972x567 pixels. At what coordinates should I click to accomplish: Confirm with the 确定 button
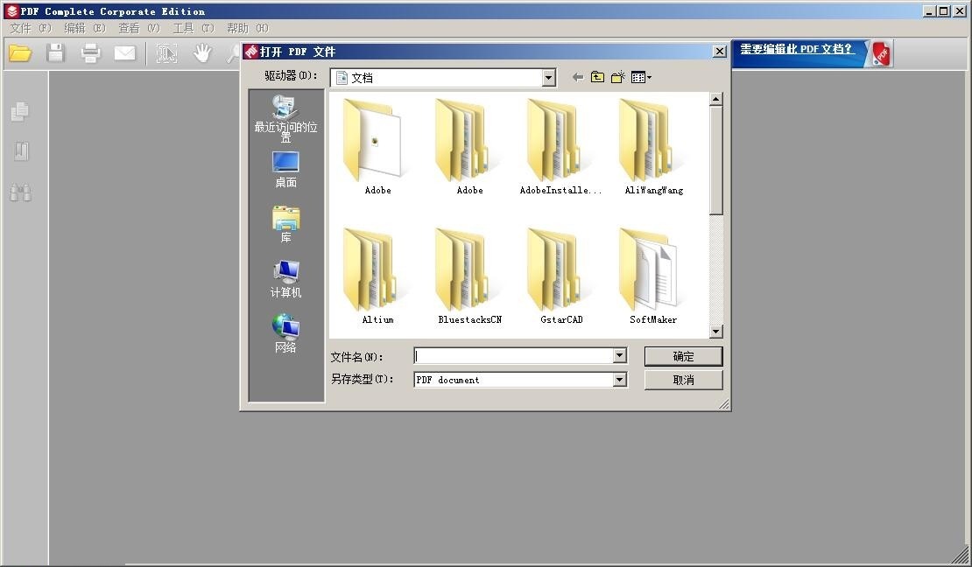tap(683, 356)
